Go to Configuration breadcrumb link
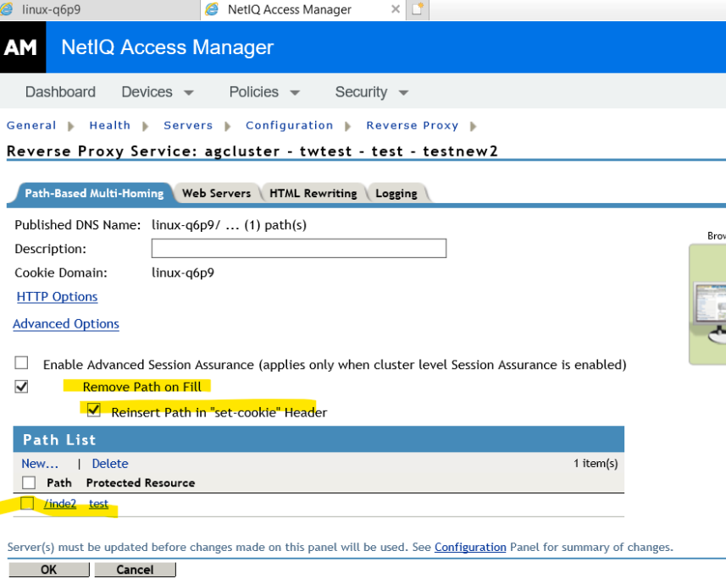The image size is (726, 584). (290, 125)
